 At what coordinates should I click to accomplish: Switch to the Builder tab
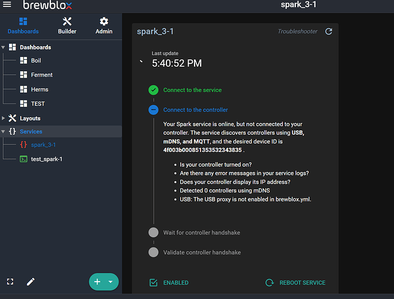point(67,25)
